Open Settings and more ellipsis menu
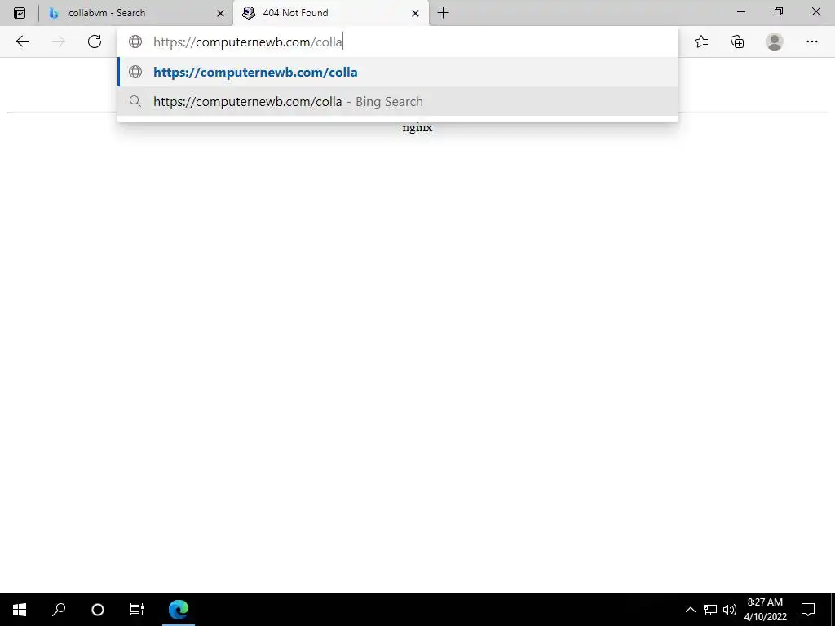The image size is (835, 626). (811, 42)
